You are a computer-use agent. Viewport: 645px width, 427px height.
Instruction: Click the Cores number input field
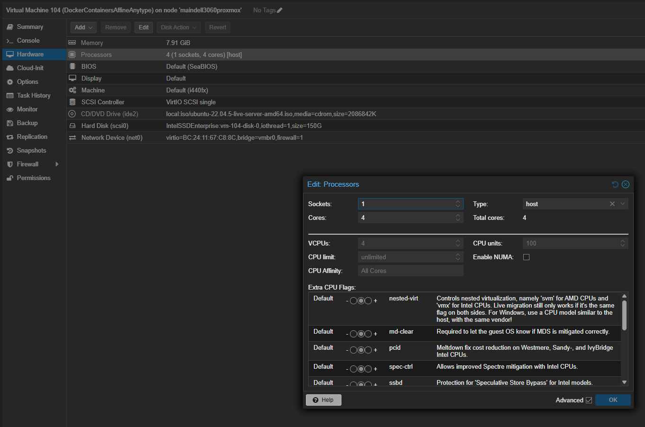[x=405, y=218]
